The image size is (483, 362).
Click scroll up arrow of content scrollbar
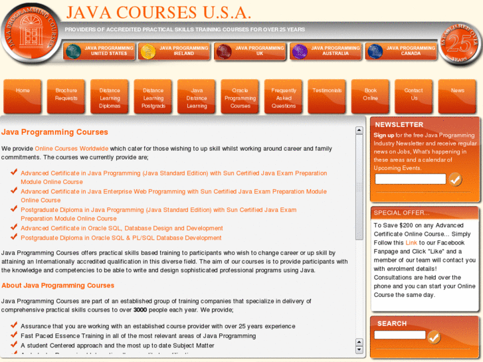click(x=359, y=130)
